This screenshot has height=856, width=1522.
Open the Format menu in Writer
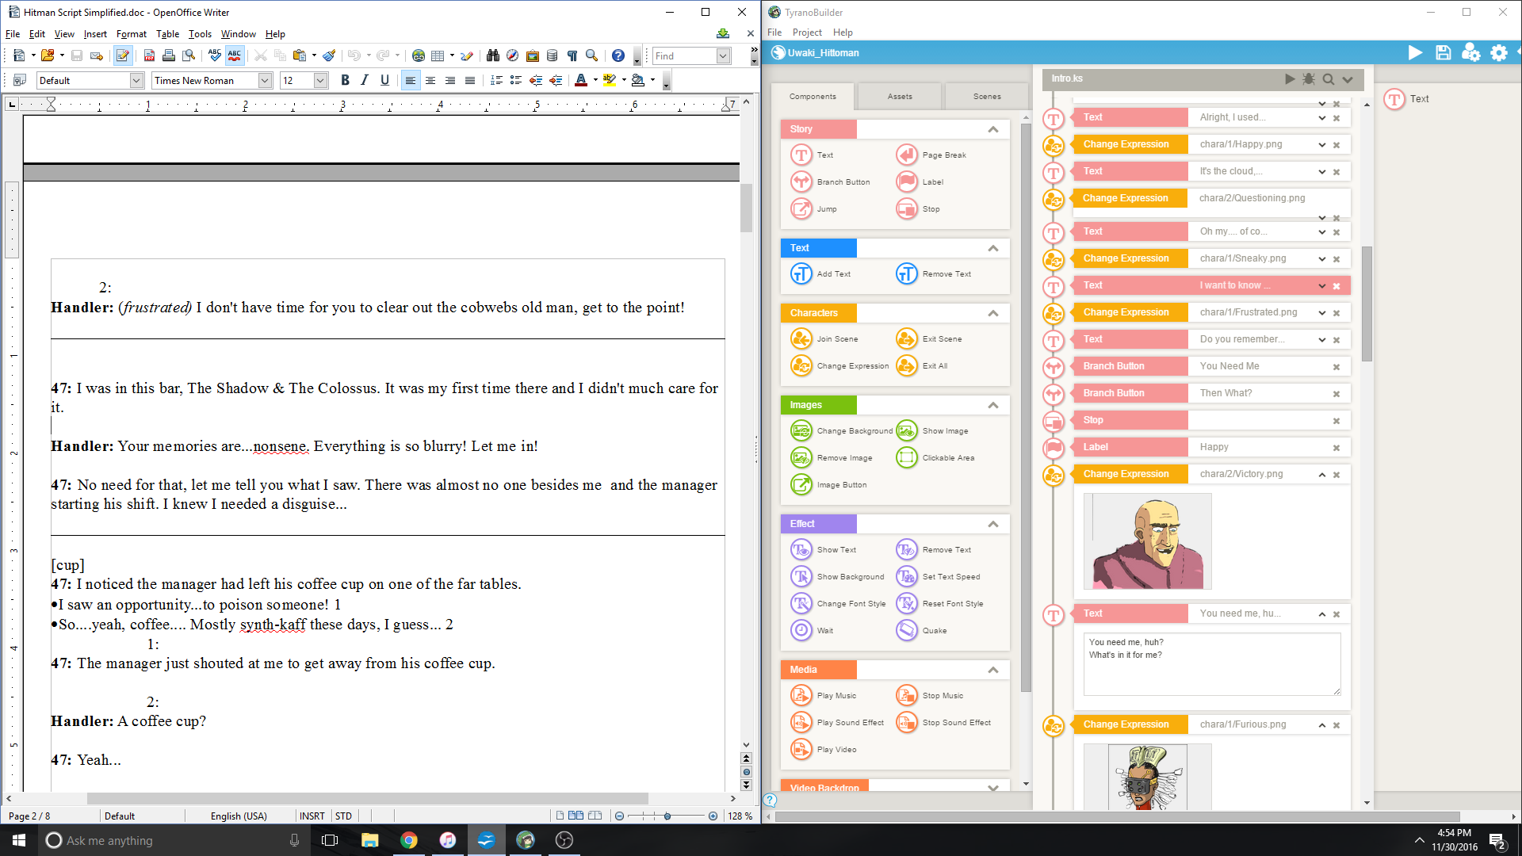coord(131,34)
